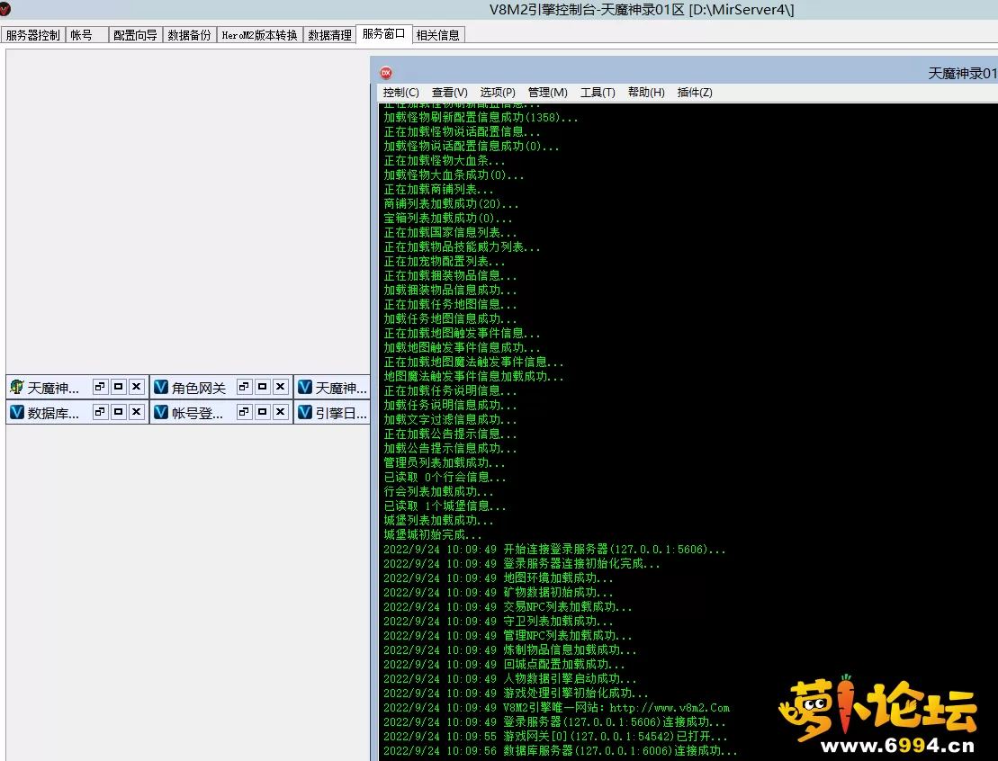Go to the 配置向导 tab
The width and height of the screenshot is (998, 761).
coord(135,35)
